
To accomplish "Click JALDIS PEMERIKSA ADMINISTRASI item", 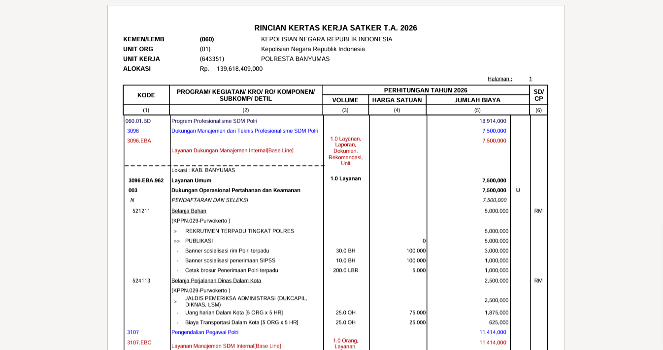I will tap(246, 301).
